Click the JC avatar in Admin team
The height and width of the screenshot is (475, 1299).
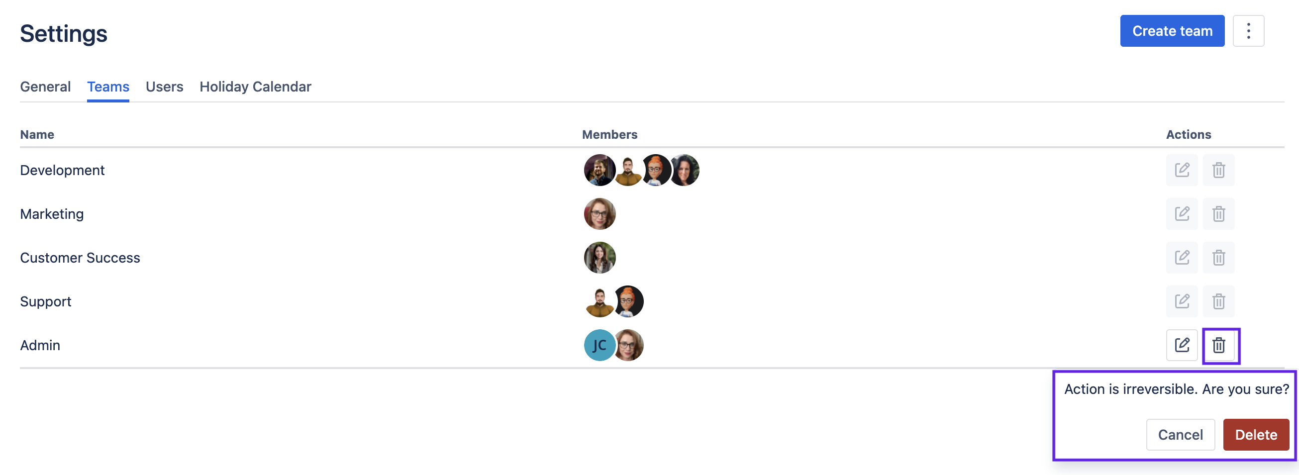[x=599, y=345]
